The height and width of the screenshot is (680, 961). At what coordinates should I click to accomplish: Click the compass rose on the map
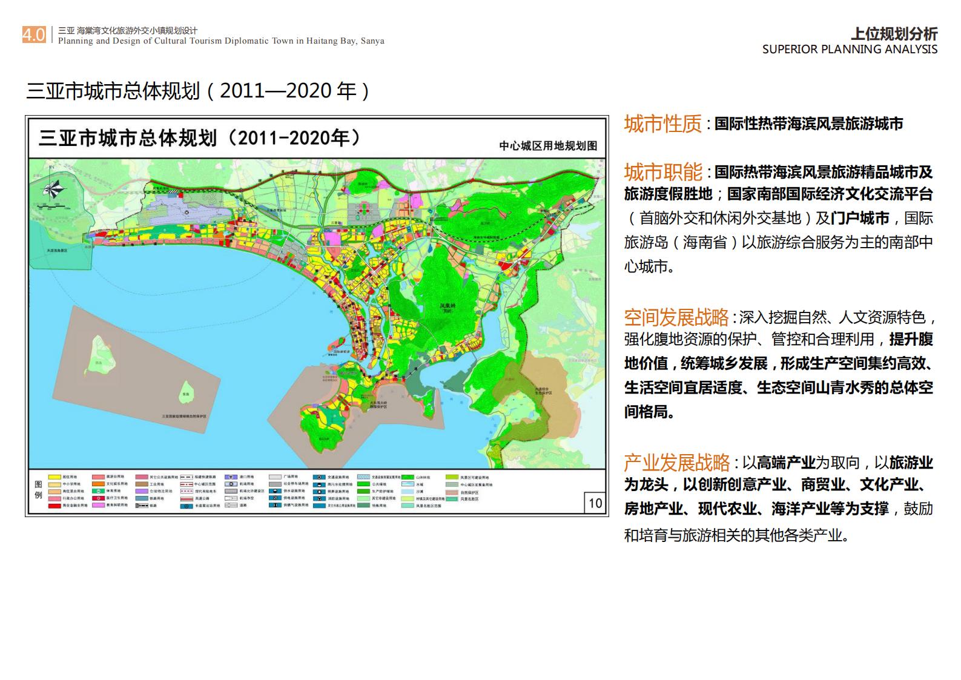[x=53, y=189]
